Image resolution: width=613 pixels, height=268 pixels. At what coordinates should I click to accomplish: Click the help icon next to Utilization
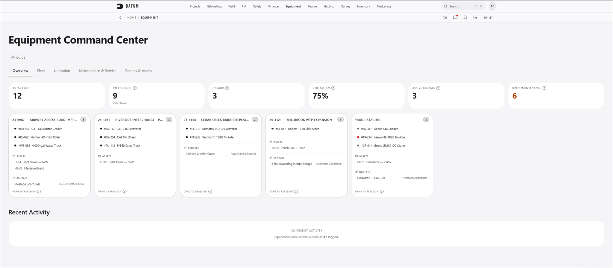coord(333,88)
